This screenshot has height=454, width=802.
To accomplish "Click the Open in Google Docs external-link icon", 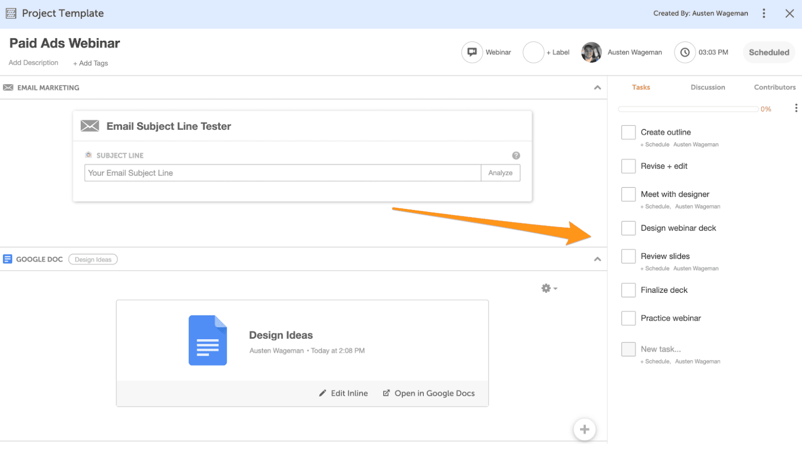I will 387,393.
